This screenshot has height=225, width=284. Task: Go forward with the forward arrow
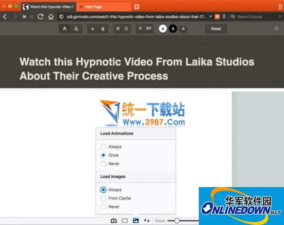15,17
